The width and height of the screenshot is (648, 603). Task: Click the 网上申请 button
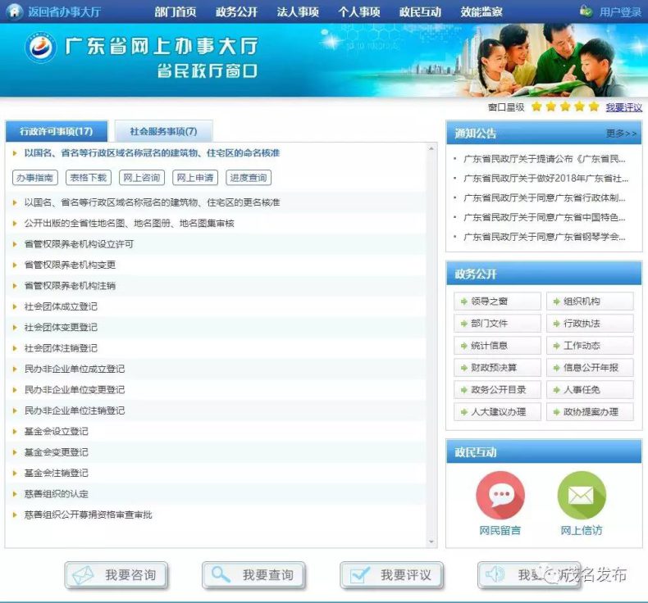[x=195, y=178]
